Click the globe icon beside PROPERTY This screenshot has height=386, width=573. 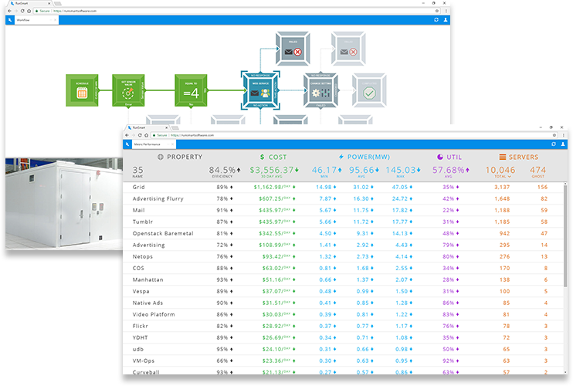coord(161,157)
